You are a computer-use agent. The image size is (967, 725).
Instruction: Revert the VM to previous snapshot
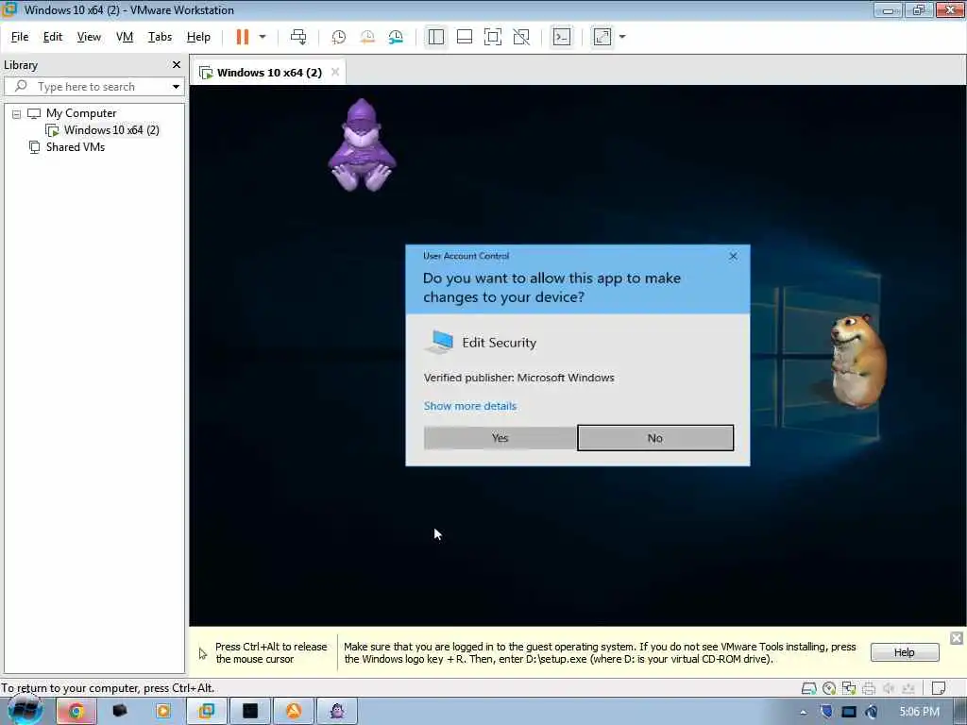[x=367, y=37]
